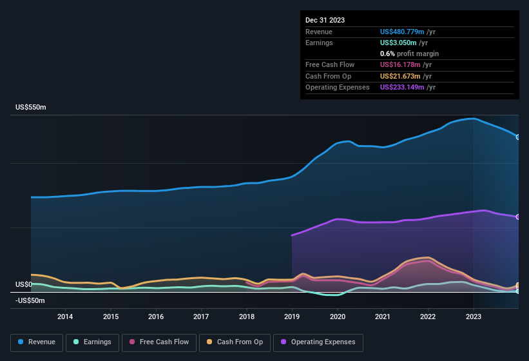Click the purple dot in Operating Expenses legend
The image size is (529, 361).
[x=283, y=342]
